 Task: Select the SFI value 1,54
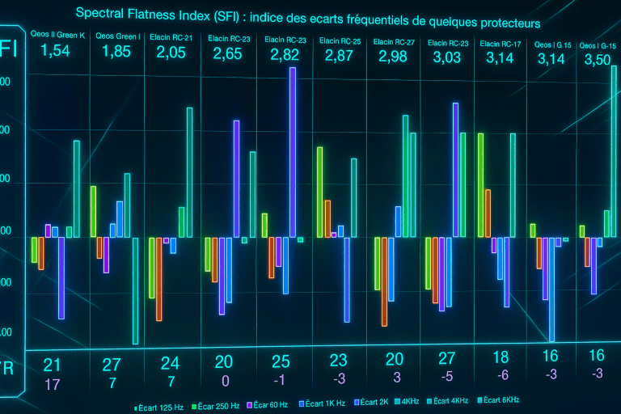pos(56,51)
